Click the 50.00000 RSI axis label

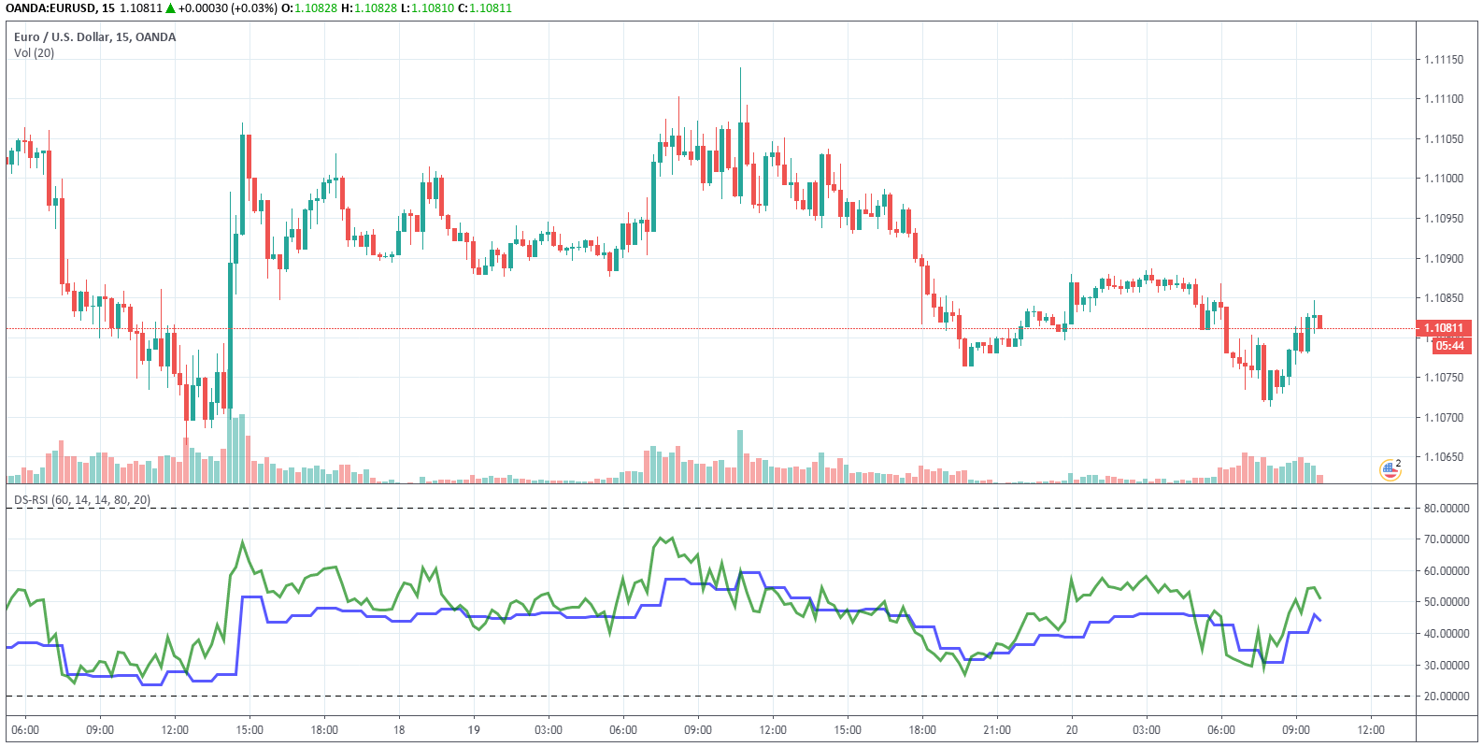click(1447, 602)
